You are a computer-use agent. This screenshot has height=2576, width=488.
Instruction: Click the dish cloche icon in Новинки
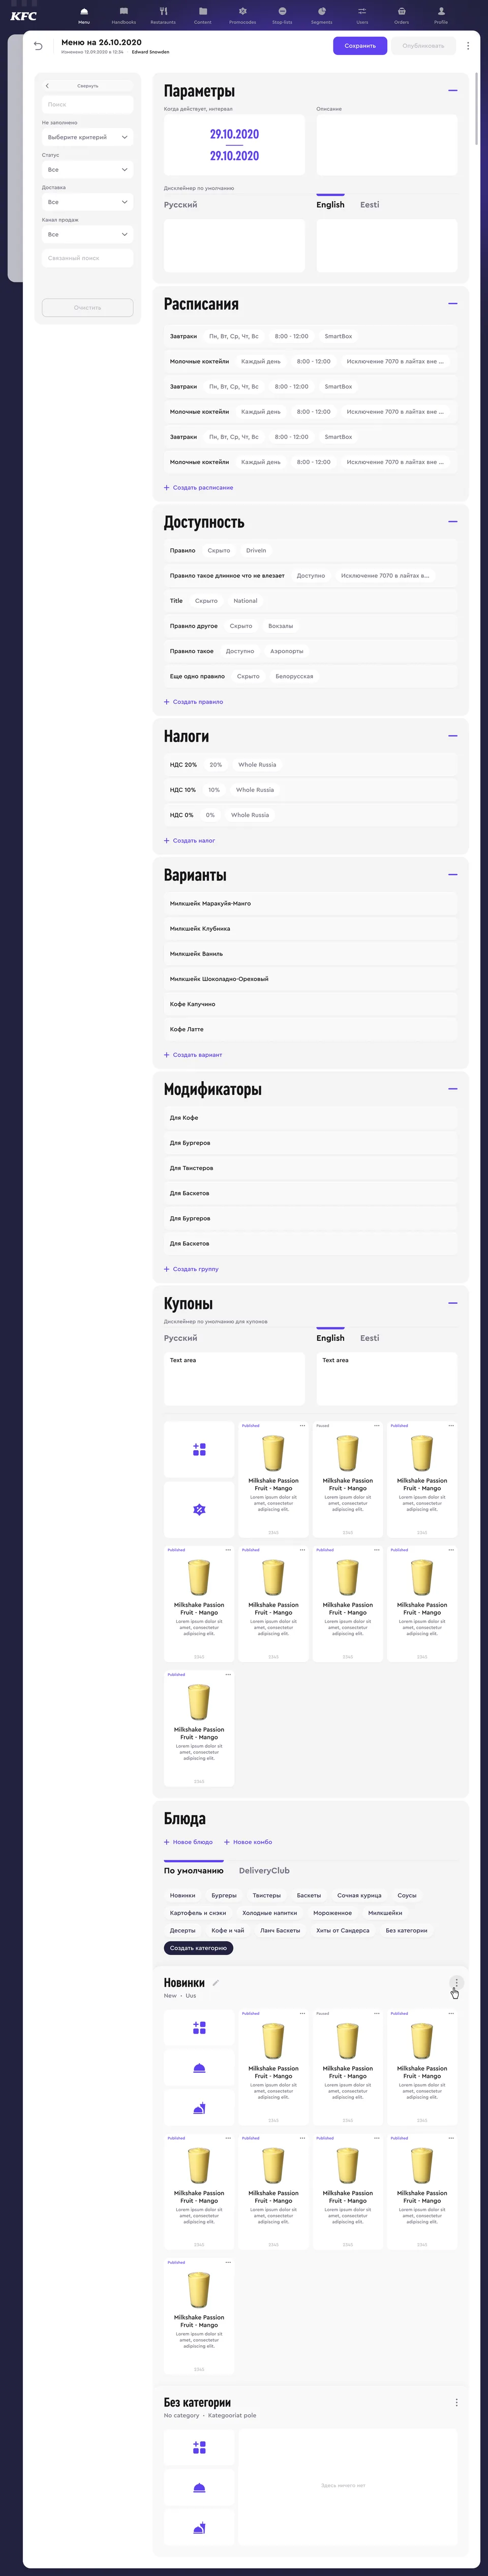coord(199,2068)
